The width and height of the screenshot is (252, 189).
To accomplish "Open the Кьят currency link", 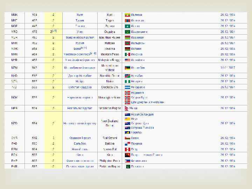I will (80, 15).
